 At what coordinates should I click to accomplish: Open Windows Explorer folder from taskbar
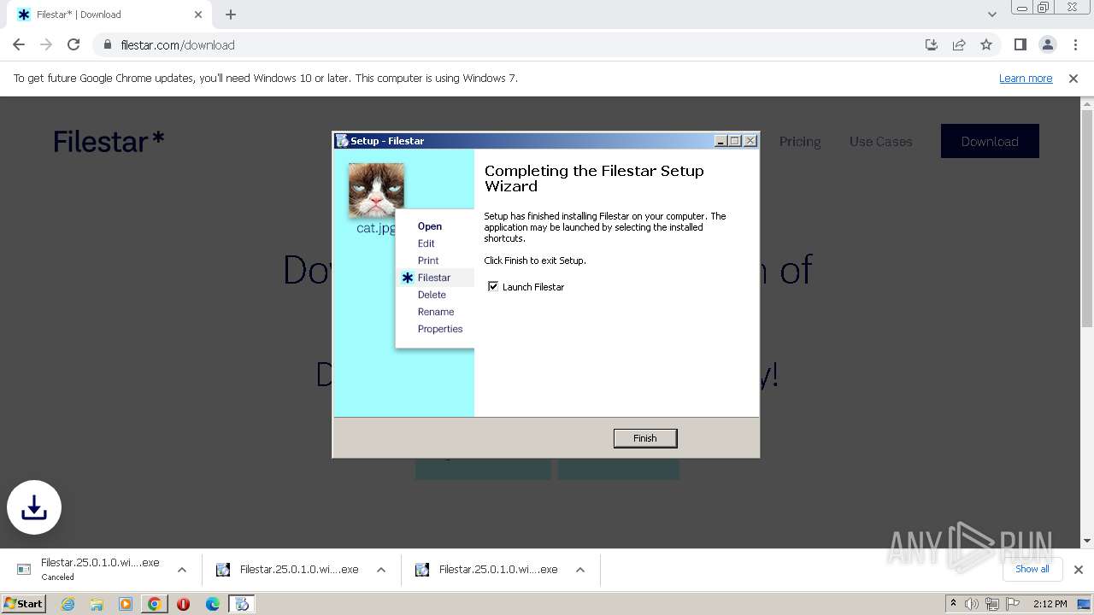pyautogui.click(x=97, y=604)
